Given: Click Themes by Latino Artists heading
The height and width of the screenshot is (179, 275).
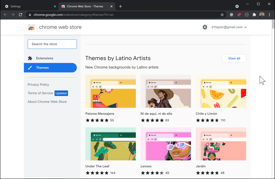Looking at the screenshot, I should (x=118, y=58).
